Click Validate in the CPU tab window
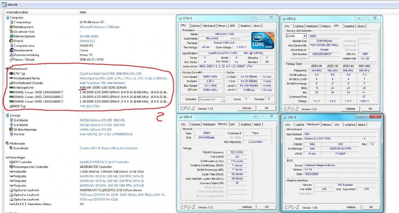Viewport: 399px width, 213px height. point(247,108)
